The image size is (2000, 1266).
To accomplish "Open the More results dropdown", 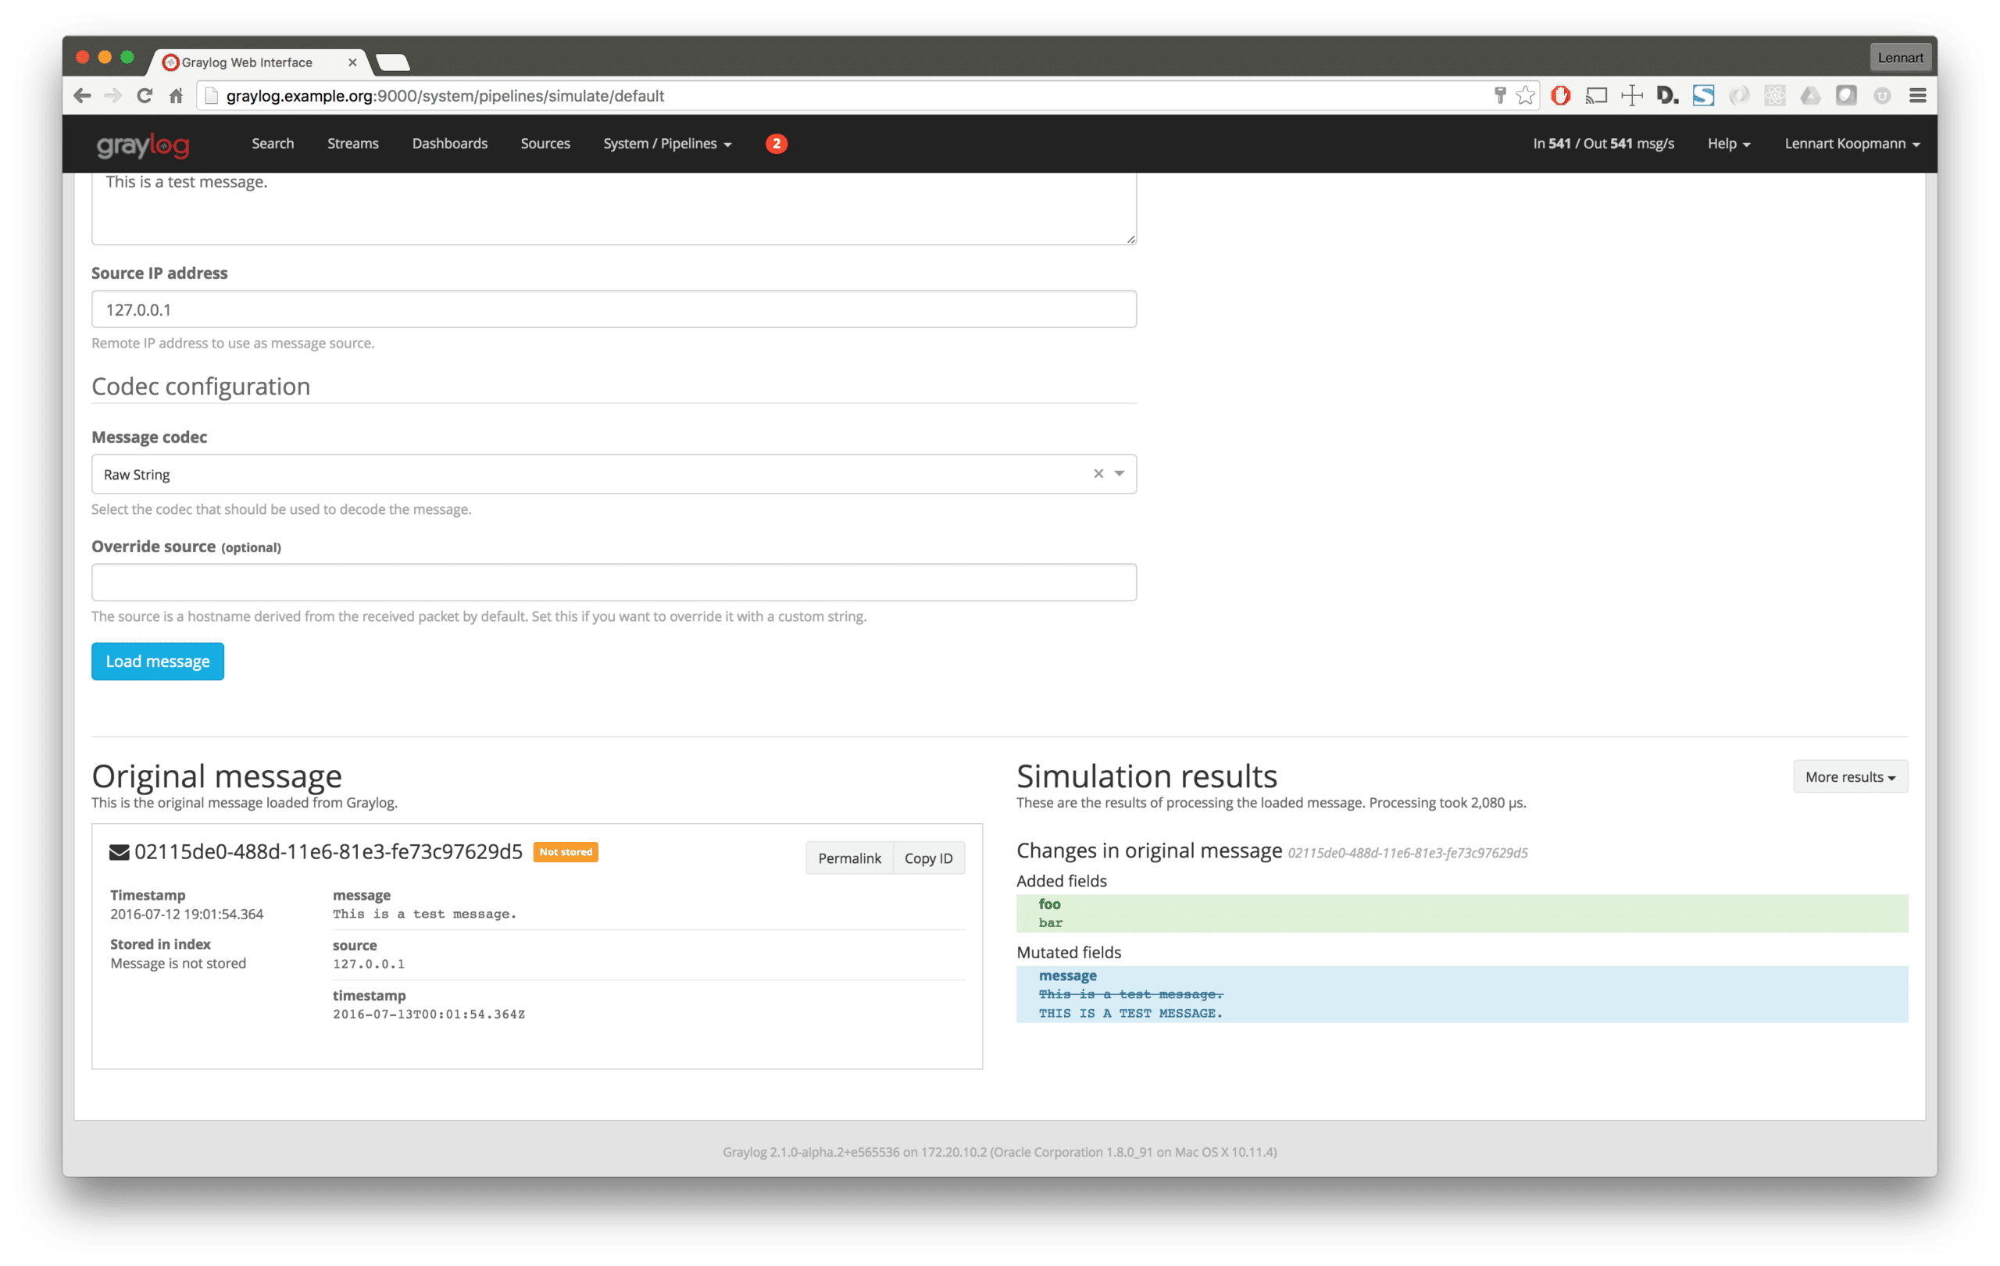I will [x=1850, y=777].
